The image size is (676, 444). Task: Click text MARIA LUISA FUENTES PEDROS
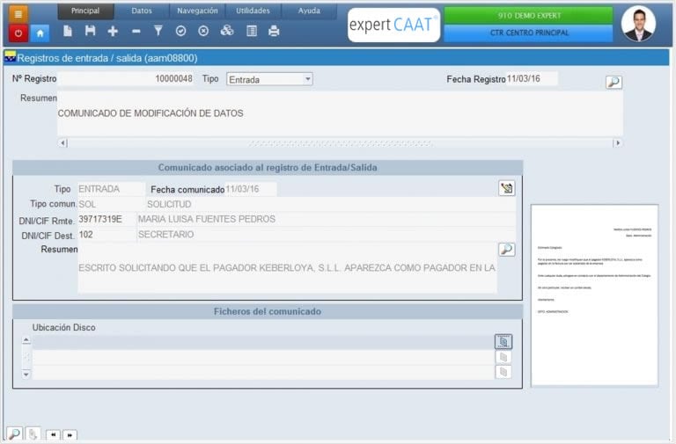pos(207,219)
